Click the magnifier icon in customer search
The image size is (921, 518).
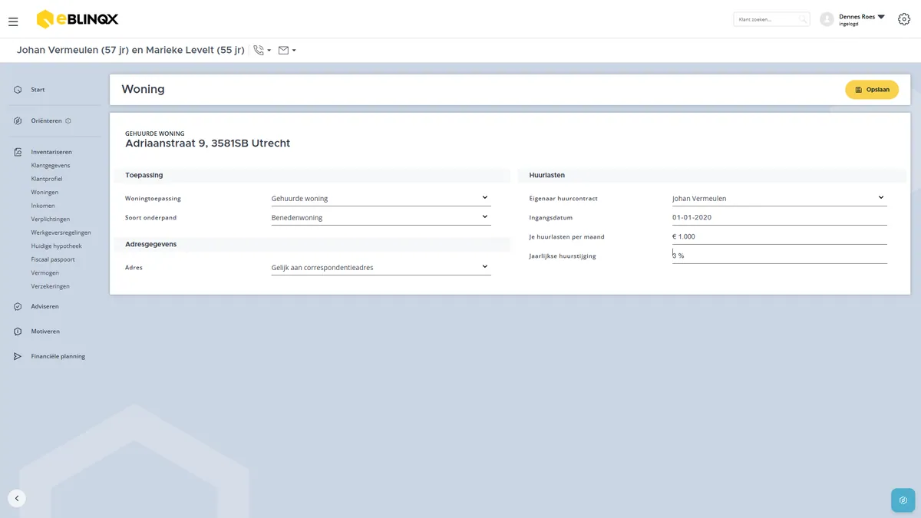click(803, 19)
